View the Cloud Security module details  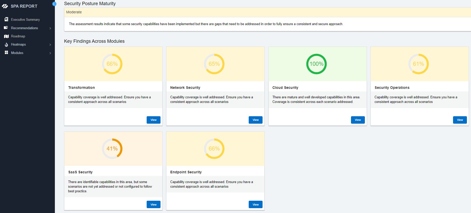358,120
